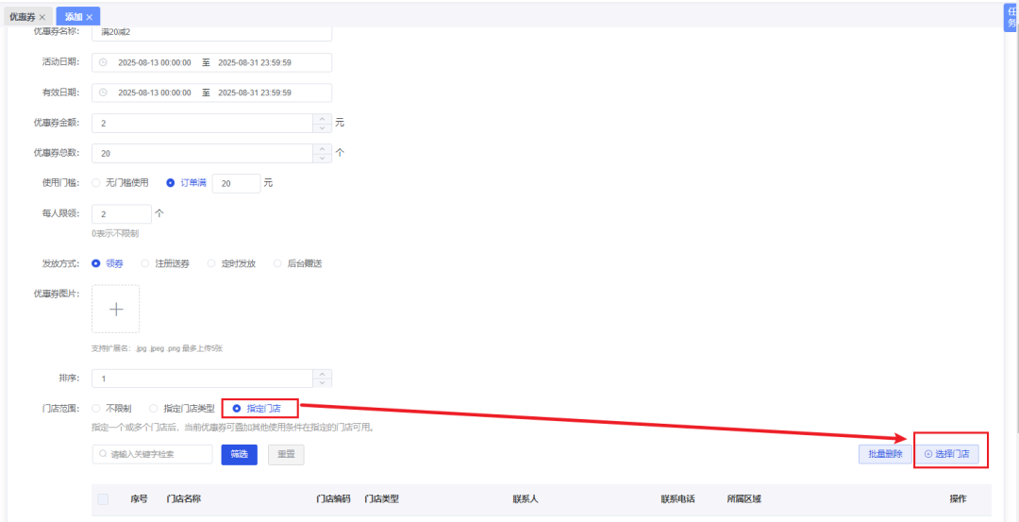Click the 有效日期 start date value

pos(155,93)
